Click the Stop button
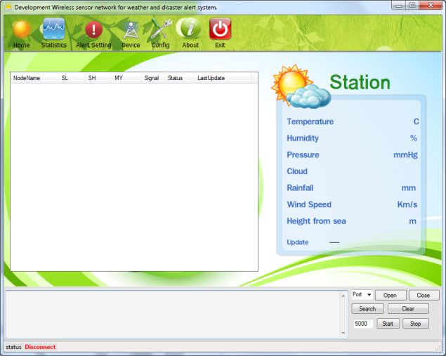The image size is (446, 356). coord(416,323)
